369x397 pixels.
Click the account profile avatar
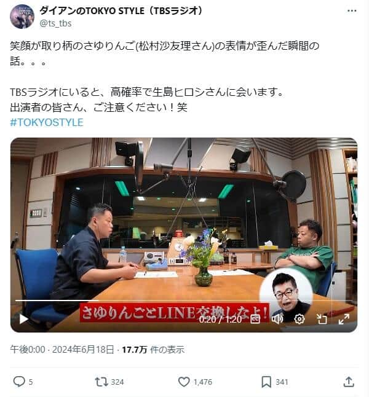(22, 17)
